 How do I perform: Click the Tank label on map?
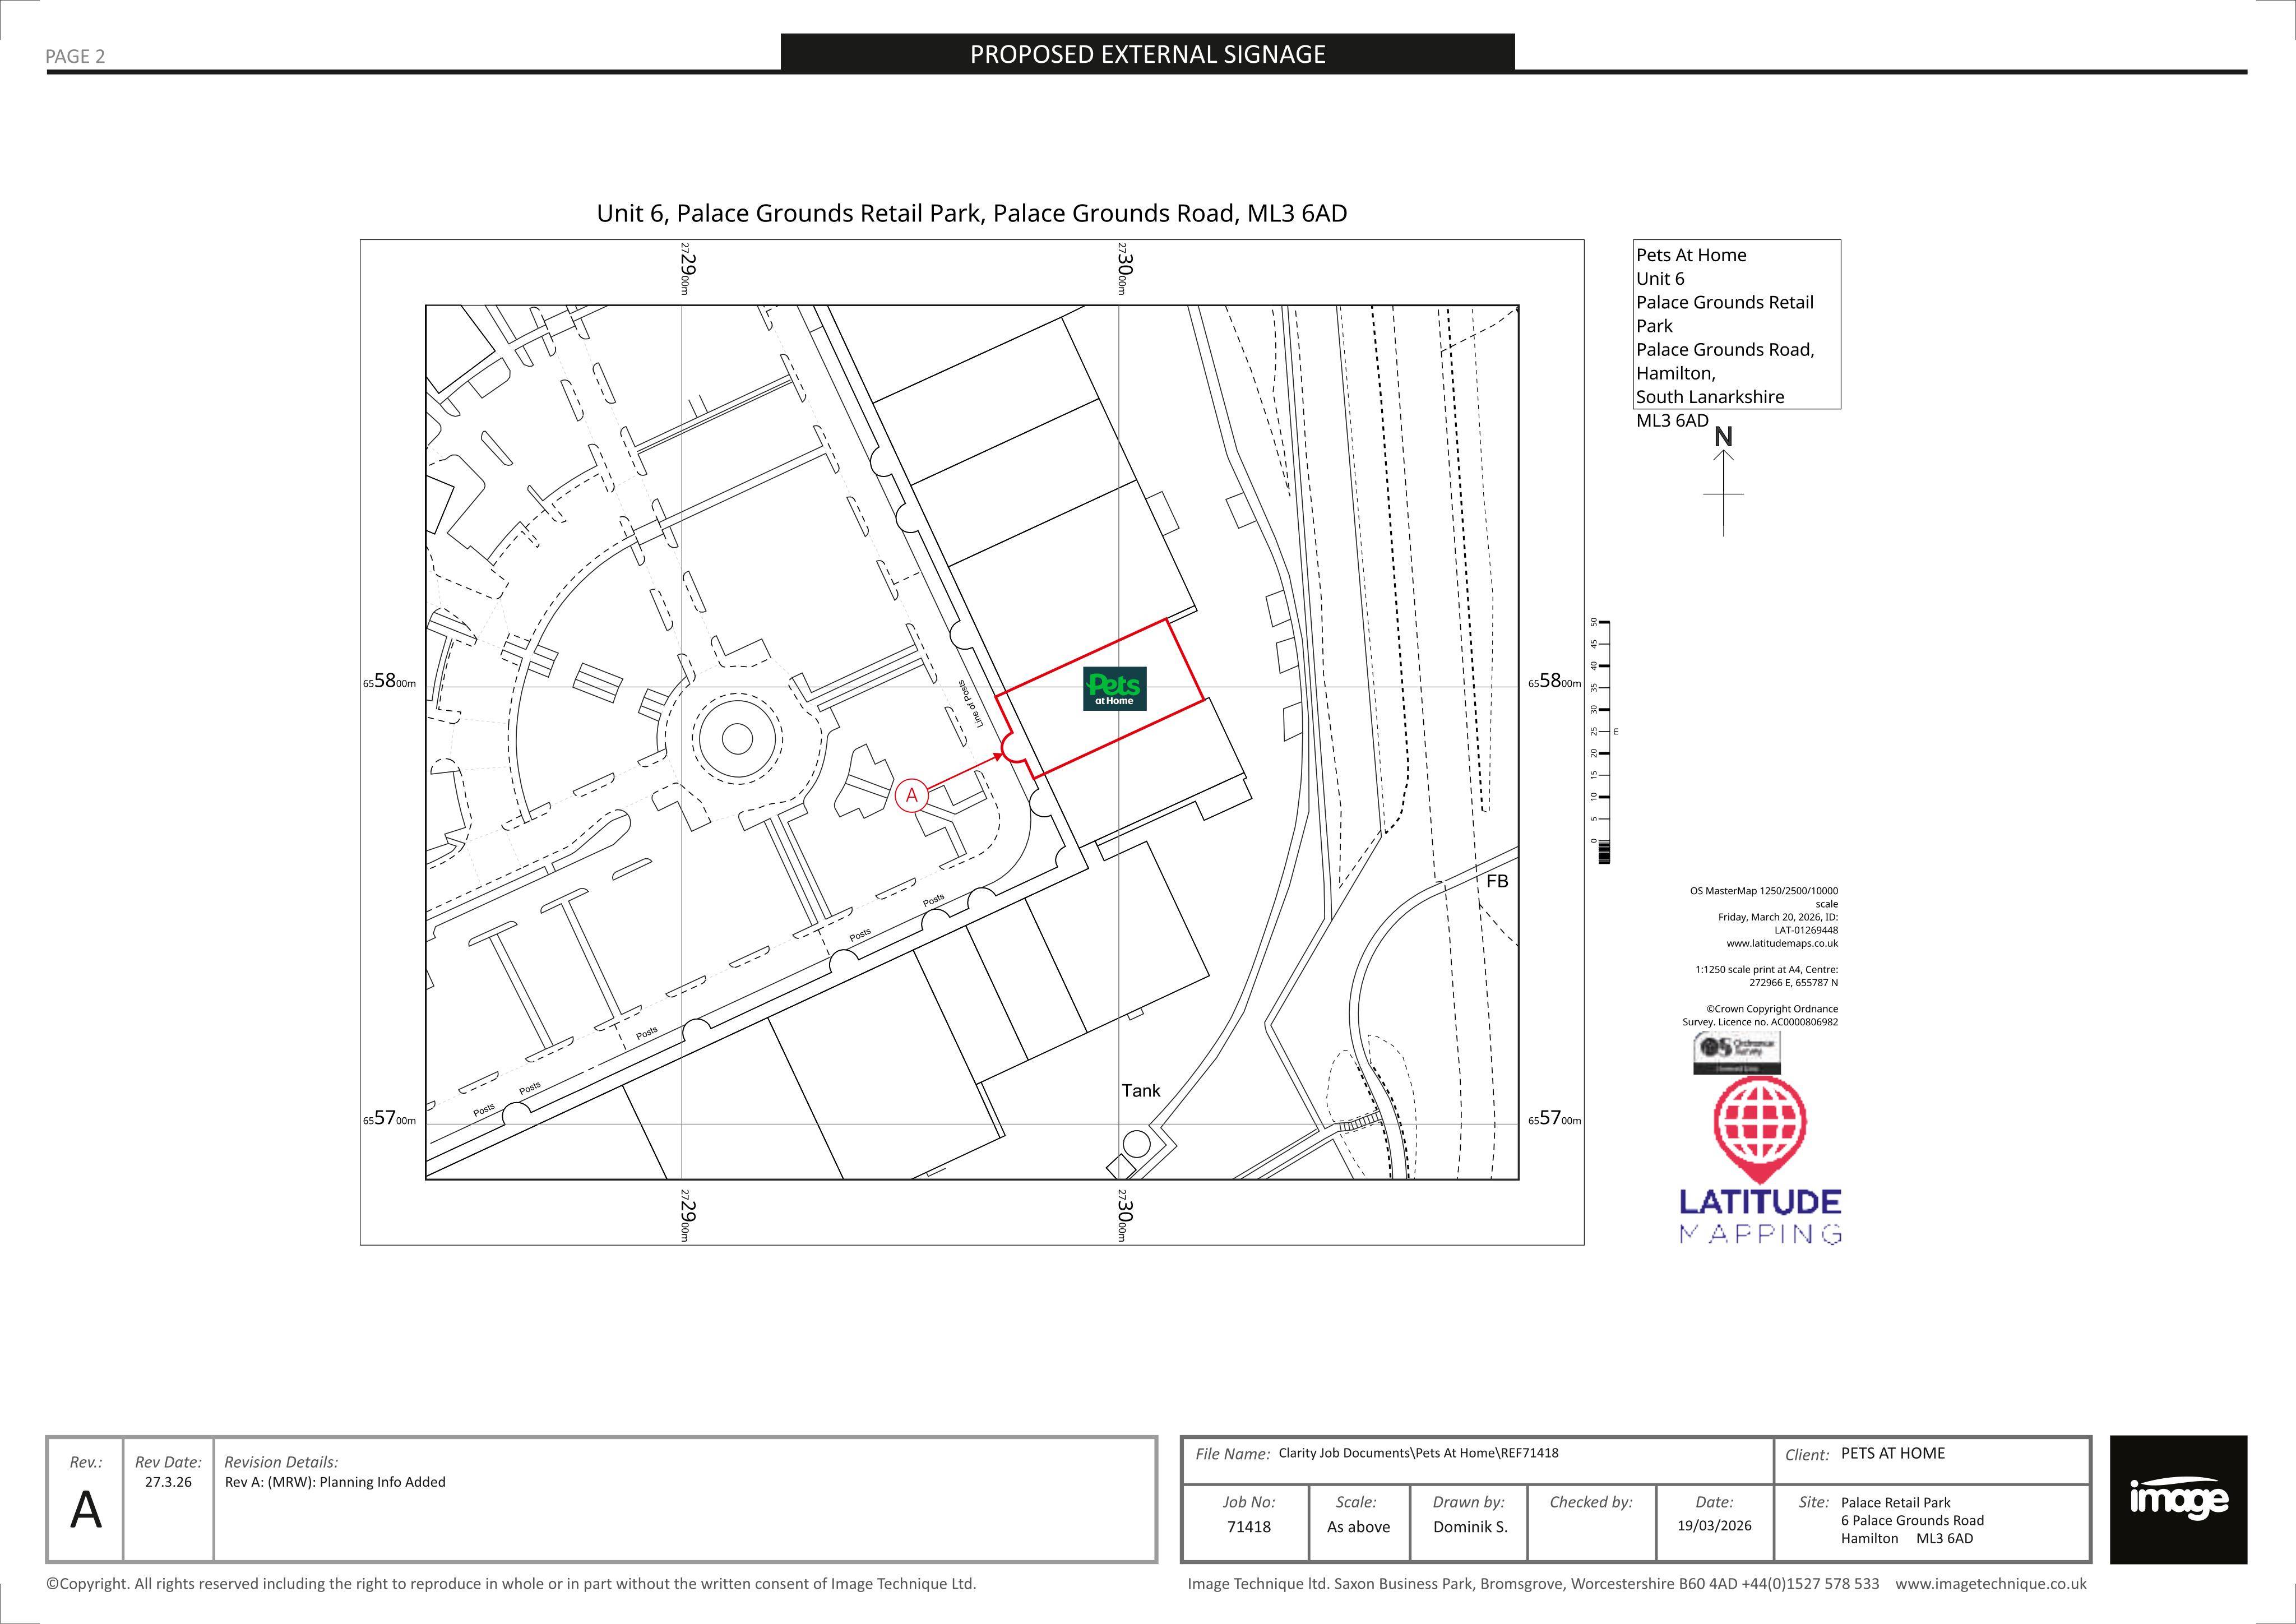click(x=1141, y=1091)
